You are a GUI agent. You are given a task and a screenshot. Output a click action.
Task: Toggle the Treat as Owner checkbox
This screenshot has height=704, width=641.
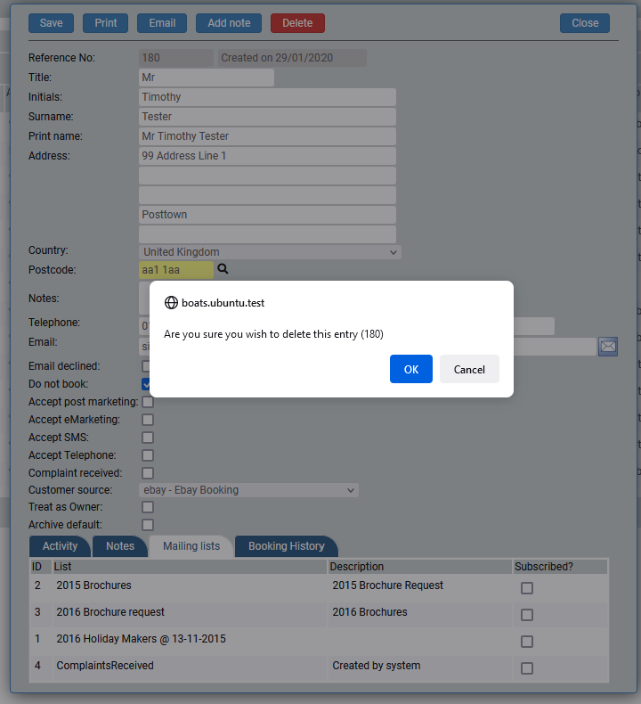pos(148,507)
